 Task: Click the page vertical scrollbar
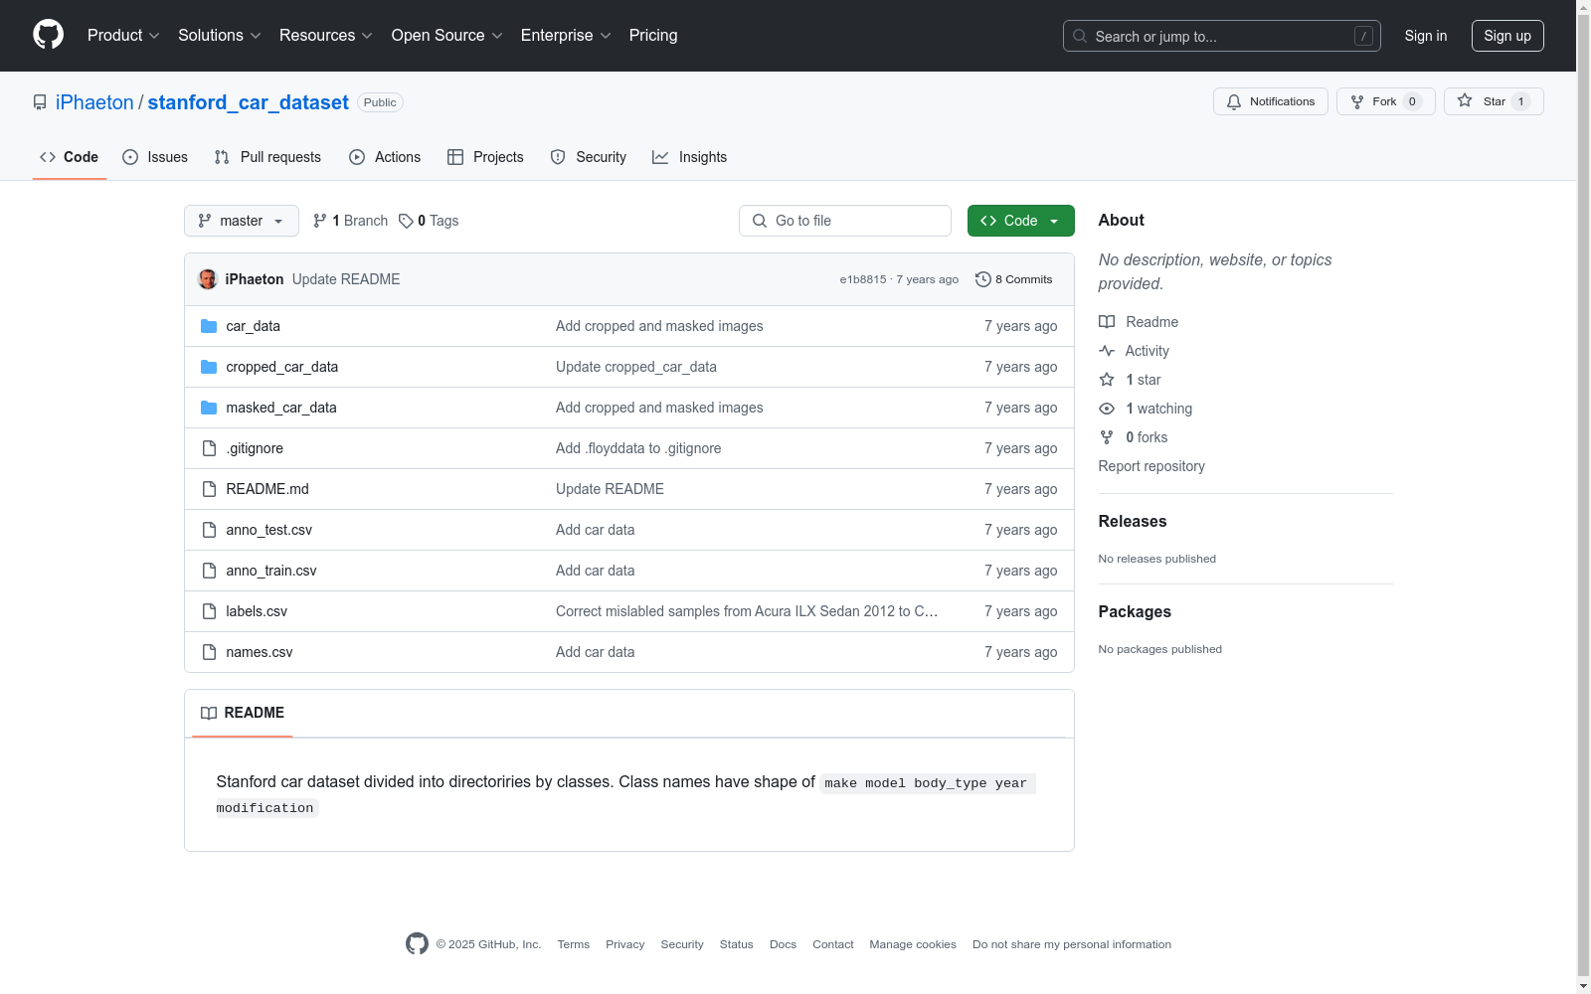point(1583,497)
